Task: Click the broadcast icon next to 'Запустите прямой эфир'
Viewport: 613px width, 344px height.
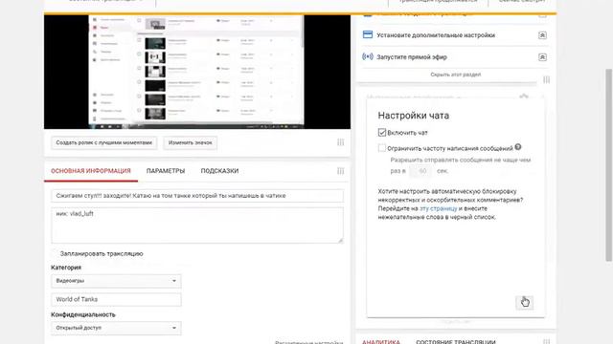Action: (368, 56)
